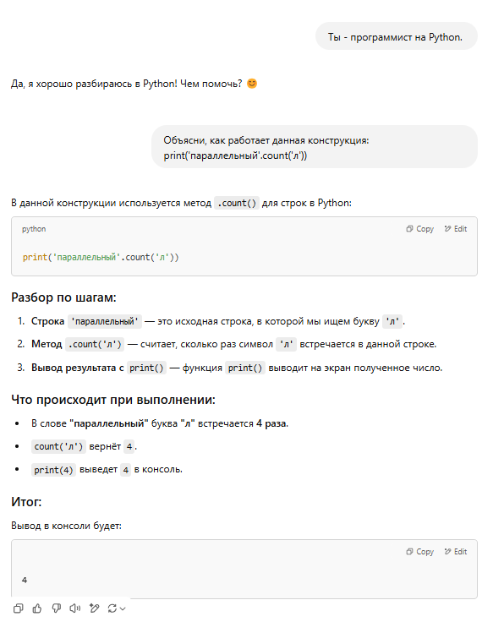
Task: Click the smiley emoji after 'Чем помочь?'
Action: coord(252,84)
